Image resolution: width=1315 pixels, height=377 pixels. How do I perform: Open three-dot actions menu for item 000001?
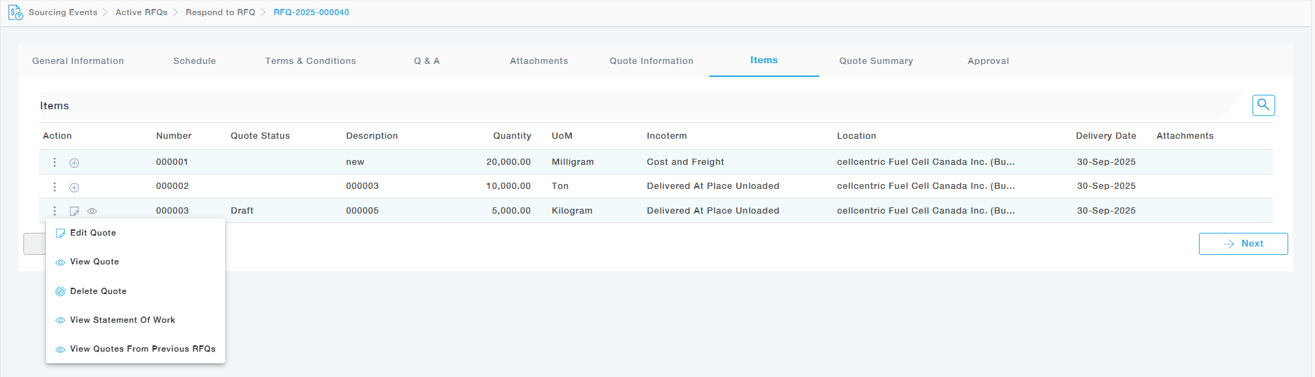[55, 162]
